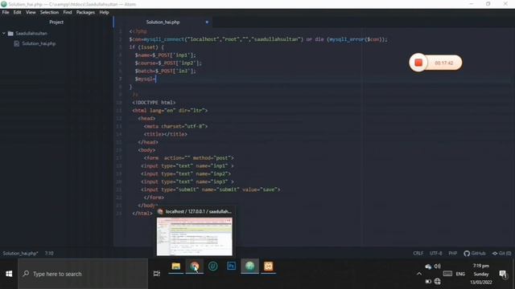This screenshot has width=515, height=289.
Task: Click the modified dot on Solution_hai.php tab
Action: (x=207, y=22)
